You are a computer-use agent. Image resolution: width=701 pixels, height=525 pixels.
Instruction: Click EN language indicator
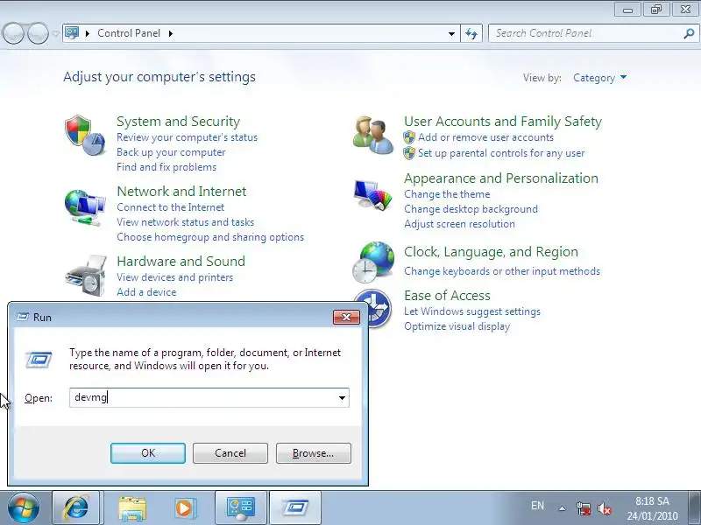pyautogui.click(x=537, y=506)
